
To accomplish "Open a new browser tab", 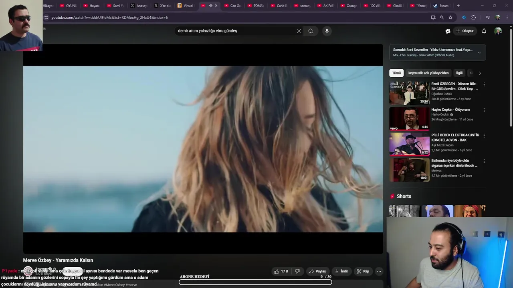I will tap(458, 6).
